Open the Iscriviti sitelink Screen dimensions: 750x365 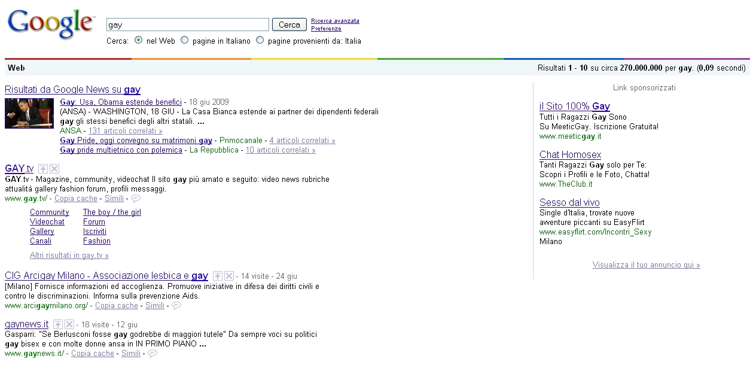tap(94, 232)
